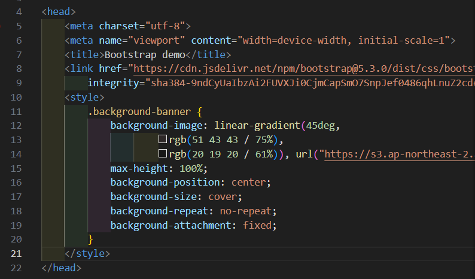Image resolution: width=475 pixels, height=279 pixels.
Task: Click line number 22 in the gutter
Action: pyautogui.click(x=16, y=268)
